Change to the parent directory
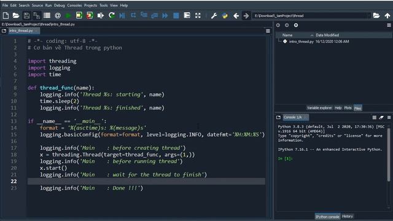393x221 pixels. tap(387, 15)
